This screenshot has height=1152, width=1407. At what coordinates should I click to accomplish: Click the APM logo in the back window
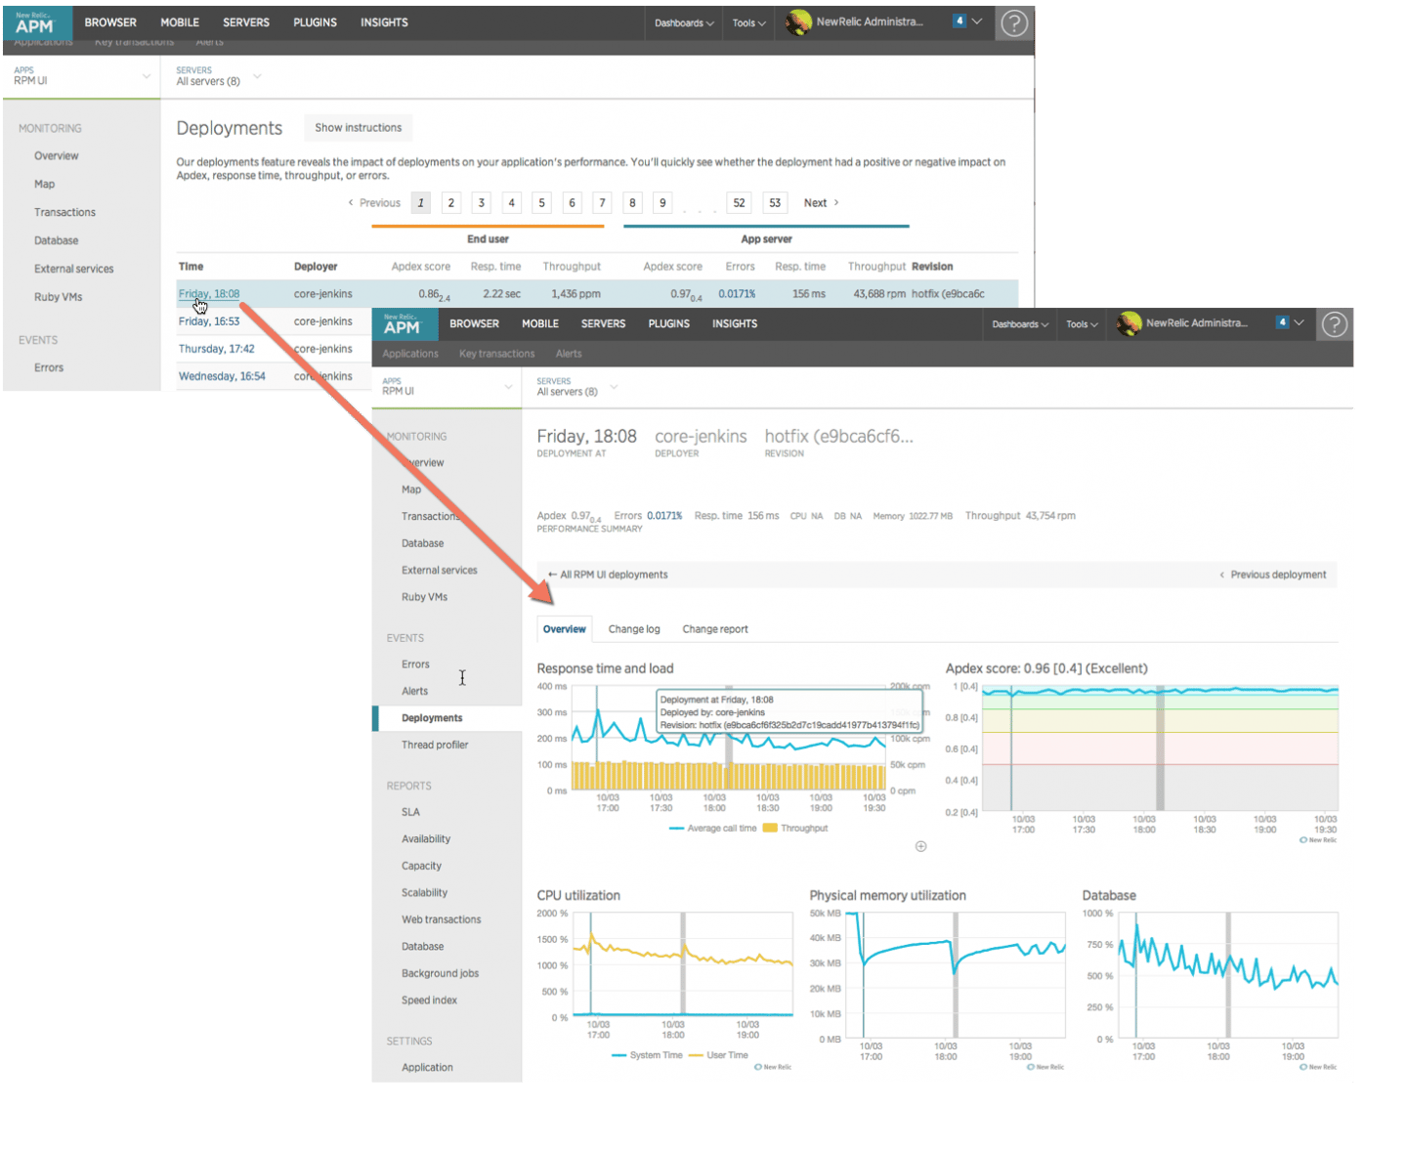coord(36,22)
